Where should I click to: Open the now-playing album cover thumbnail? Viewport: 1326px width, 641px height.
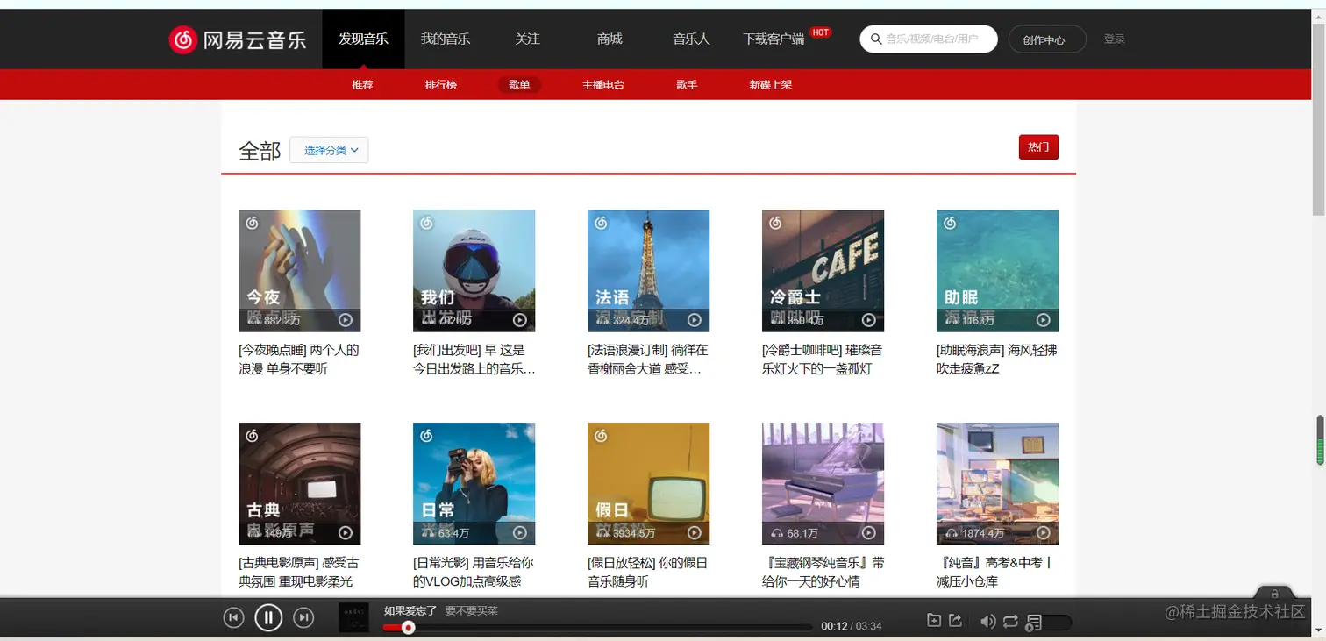point(354,618)
